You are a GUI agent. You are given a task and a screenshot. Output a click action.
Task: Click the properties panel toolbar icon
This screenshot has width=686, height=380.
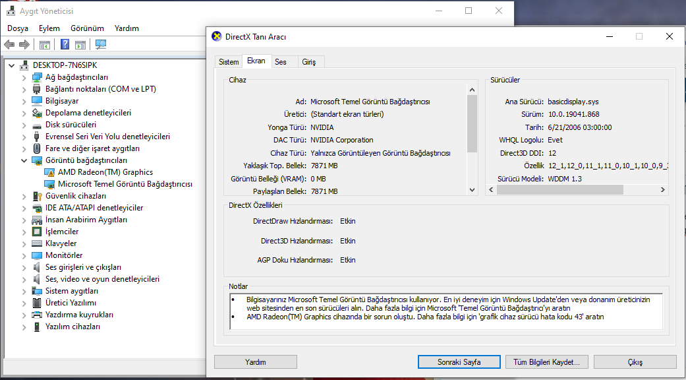80,44
